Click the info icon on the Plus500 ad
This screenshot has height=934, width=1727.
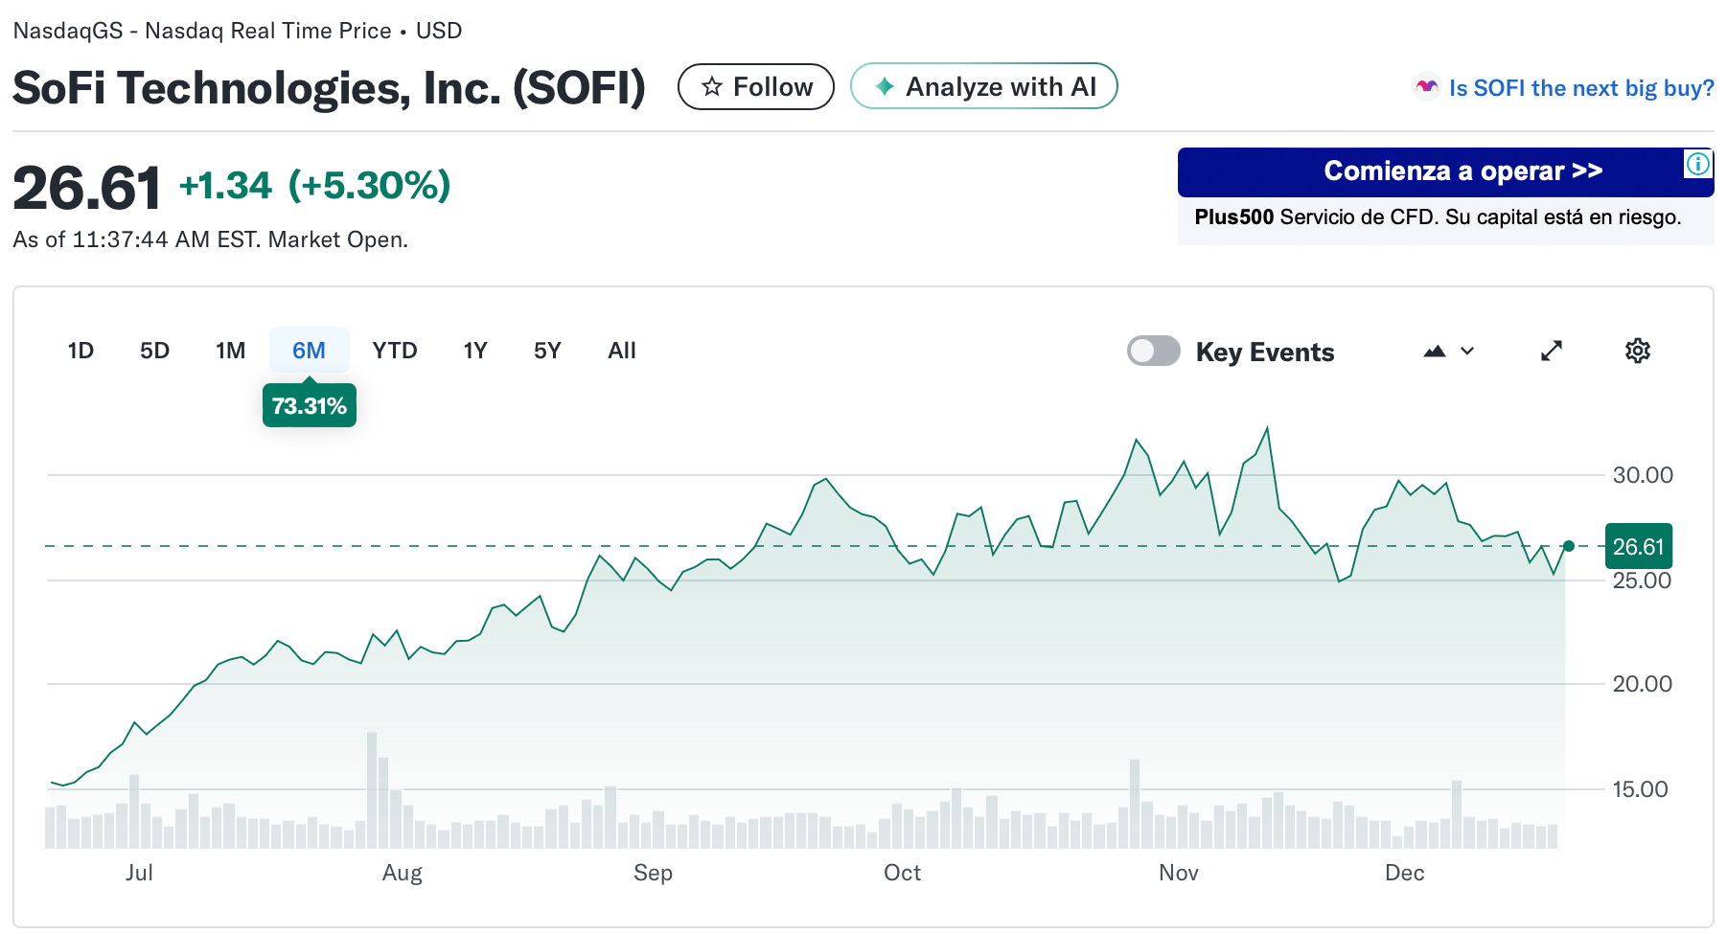[x=1696, y=165]
